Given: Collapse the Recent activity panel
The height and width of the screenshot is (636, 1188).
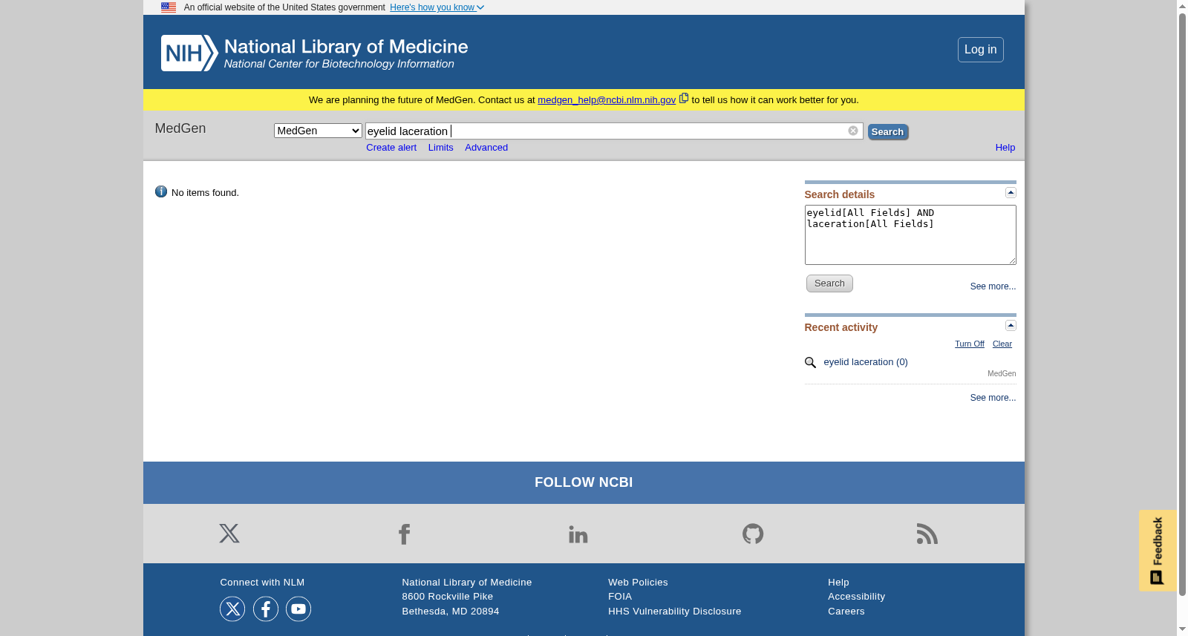Looking at the screenshot, I should click(1011, 325).
